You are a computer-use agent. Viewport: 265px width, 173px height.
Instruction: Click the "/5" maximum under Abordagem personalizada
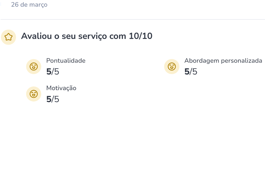pyautogui.click(x=194, y=72)
